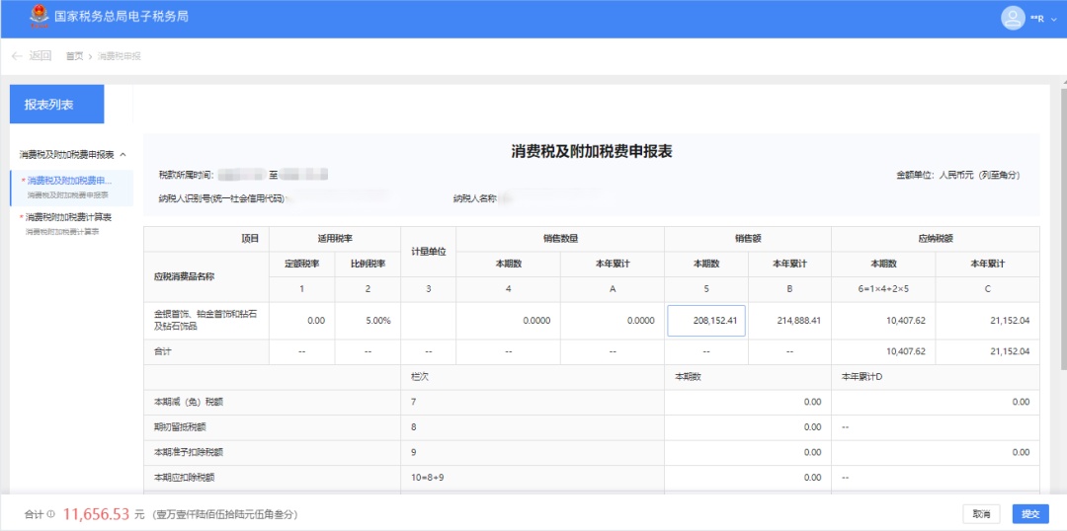Click the 本期数 sales quantity cell 0.0000
Viewport: 1067px width, 531px height.
pyautogui.click(x=508, y=321)
